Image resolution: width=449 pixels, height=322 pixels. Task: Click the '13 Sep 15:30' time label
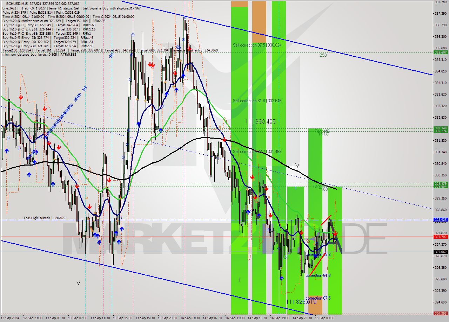click(123, 318)
